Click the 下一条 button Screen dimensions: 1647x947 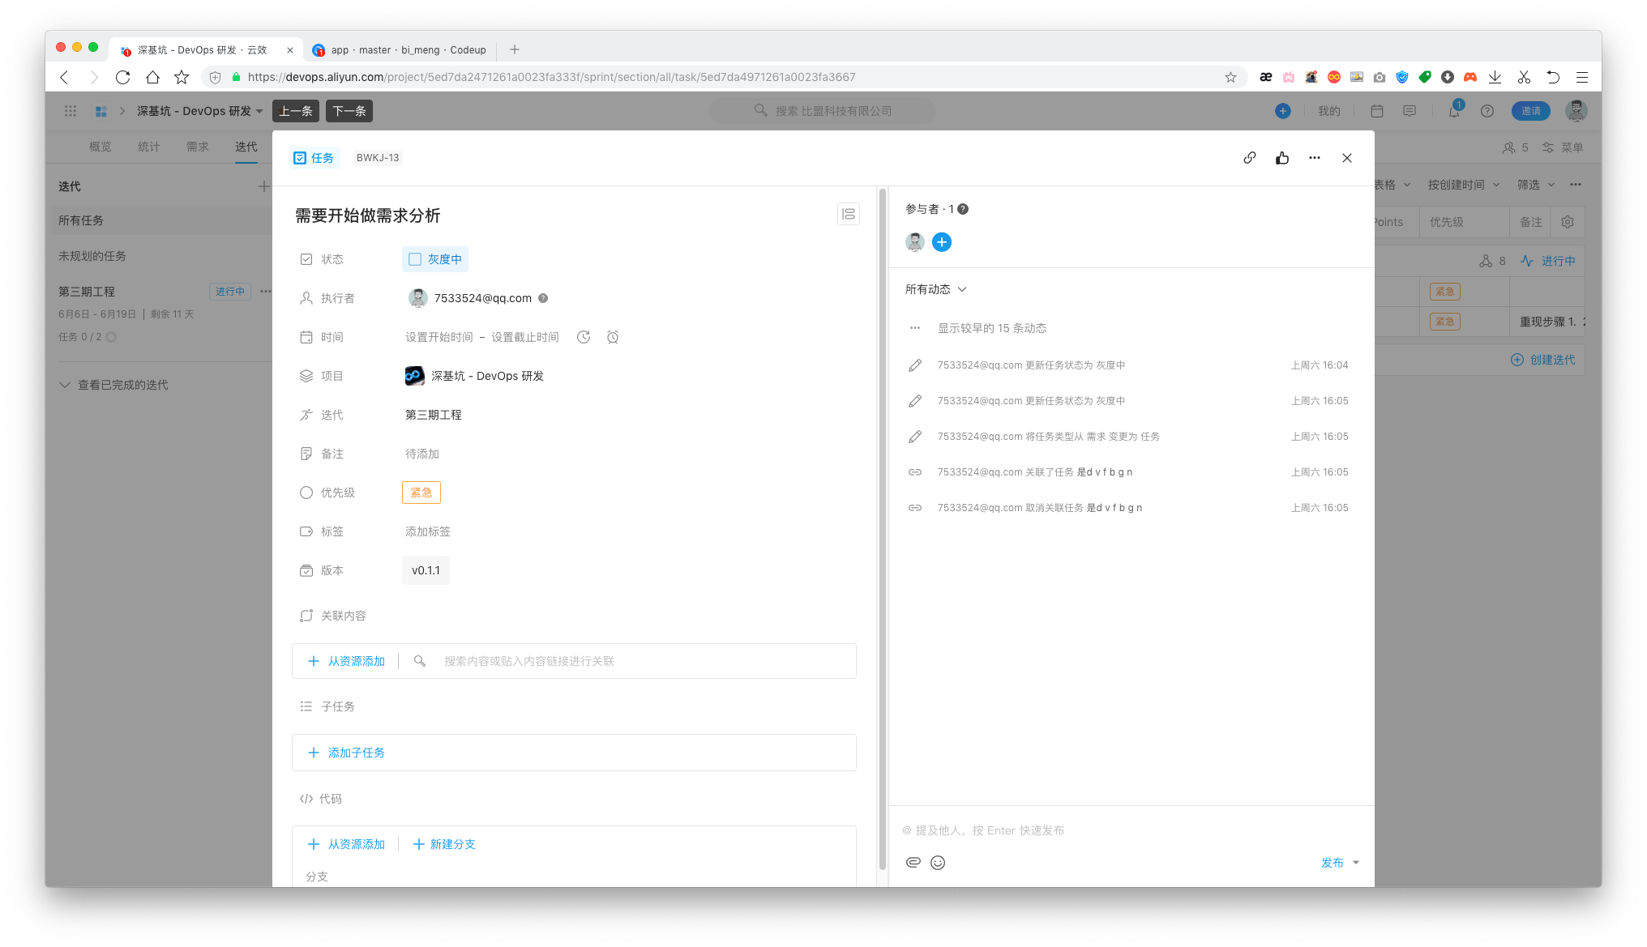(x=349, y=111)
